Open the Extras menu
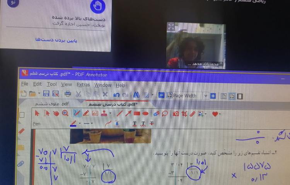Image resolution: width=290 pixels, height=185 pixels. tap(83, 85)
